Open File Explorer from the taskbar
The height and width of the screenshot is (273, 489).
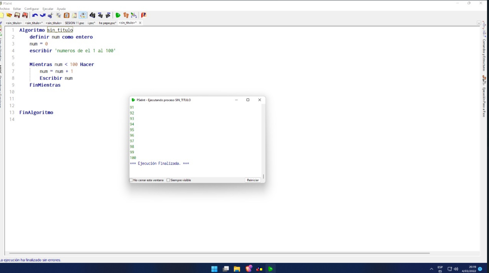pyautogui.click(x=237, y=269)
